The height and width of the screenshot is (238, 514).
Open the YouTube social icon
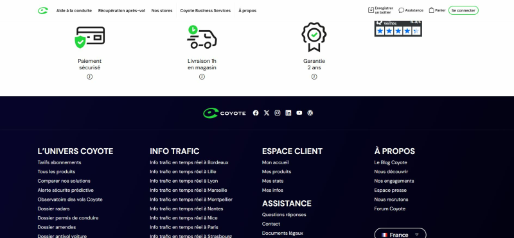pos(299,113)
